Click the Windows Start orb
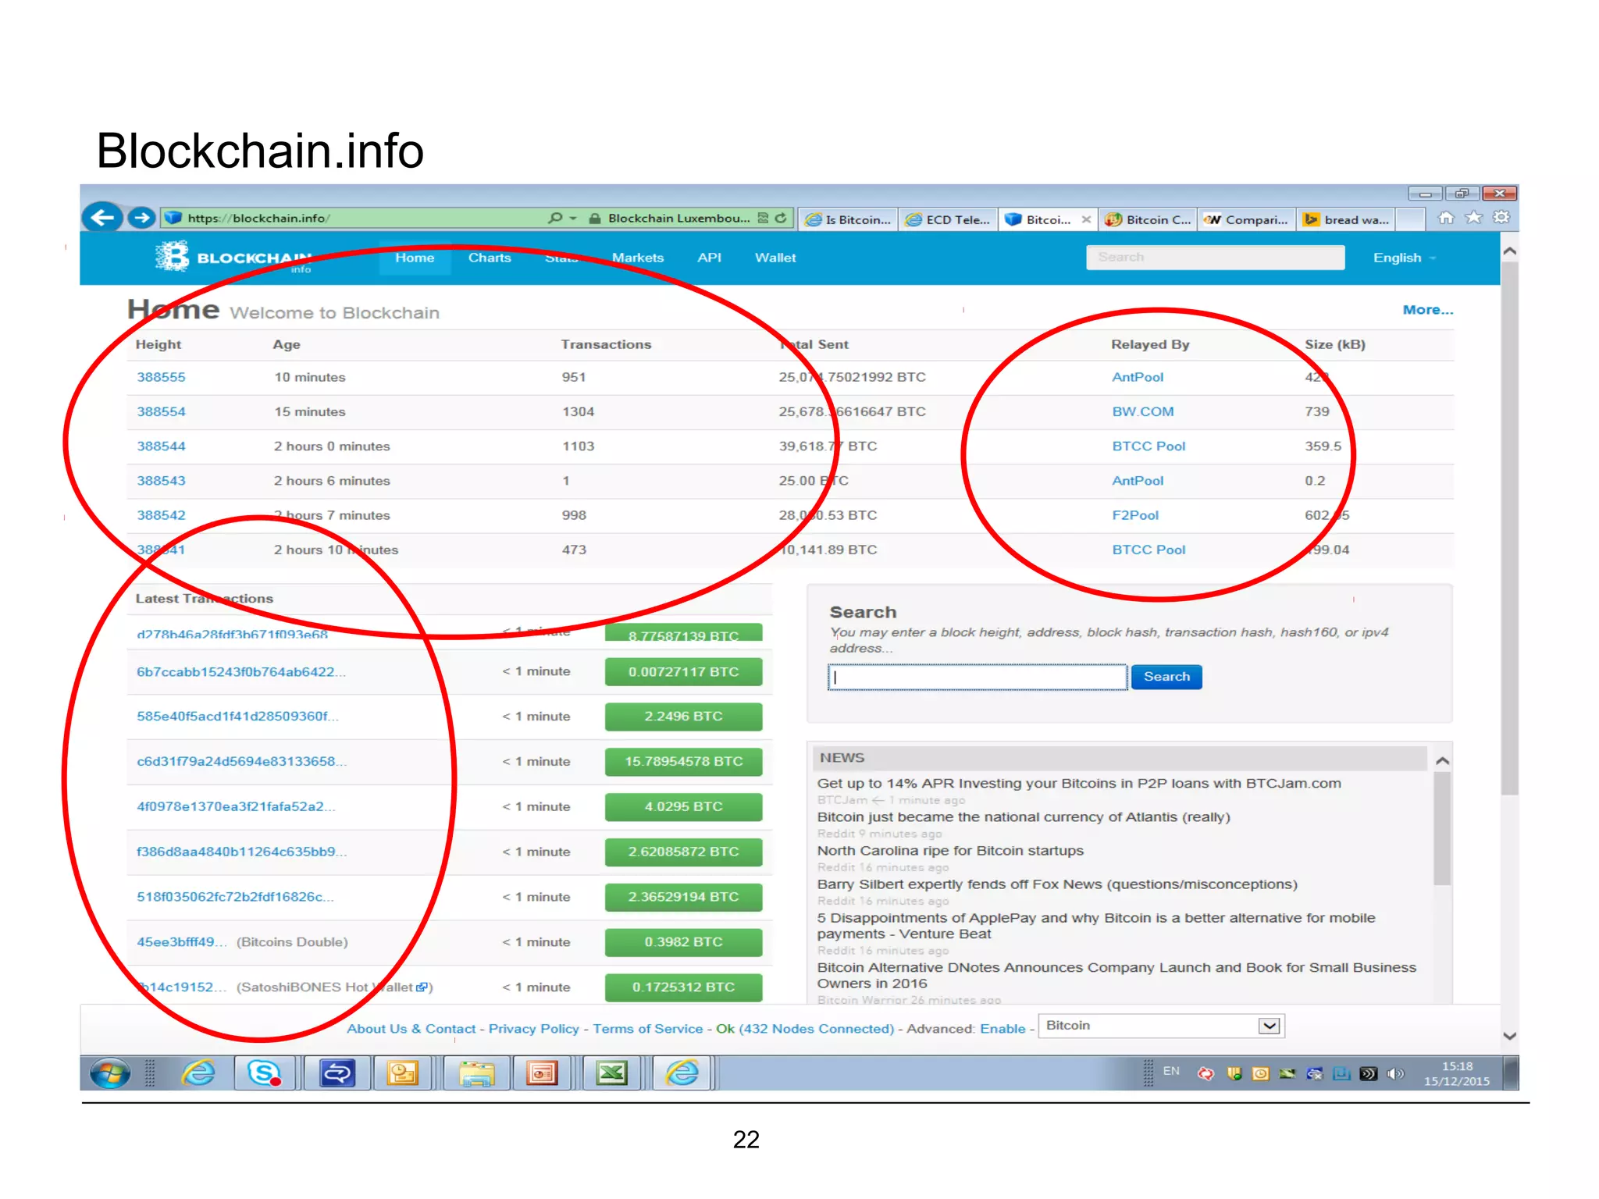Image resolution: width=1599 pixels, height=1199 pixels. 110,1073
